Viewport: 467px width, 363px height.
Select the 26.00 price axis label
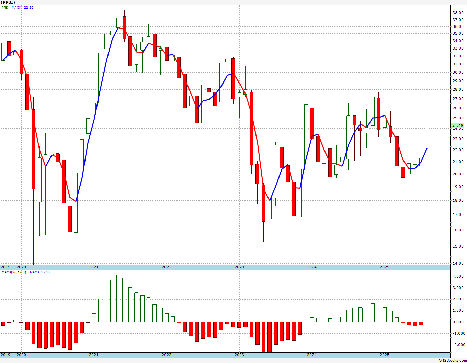click(x=458, y=108)
